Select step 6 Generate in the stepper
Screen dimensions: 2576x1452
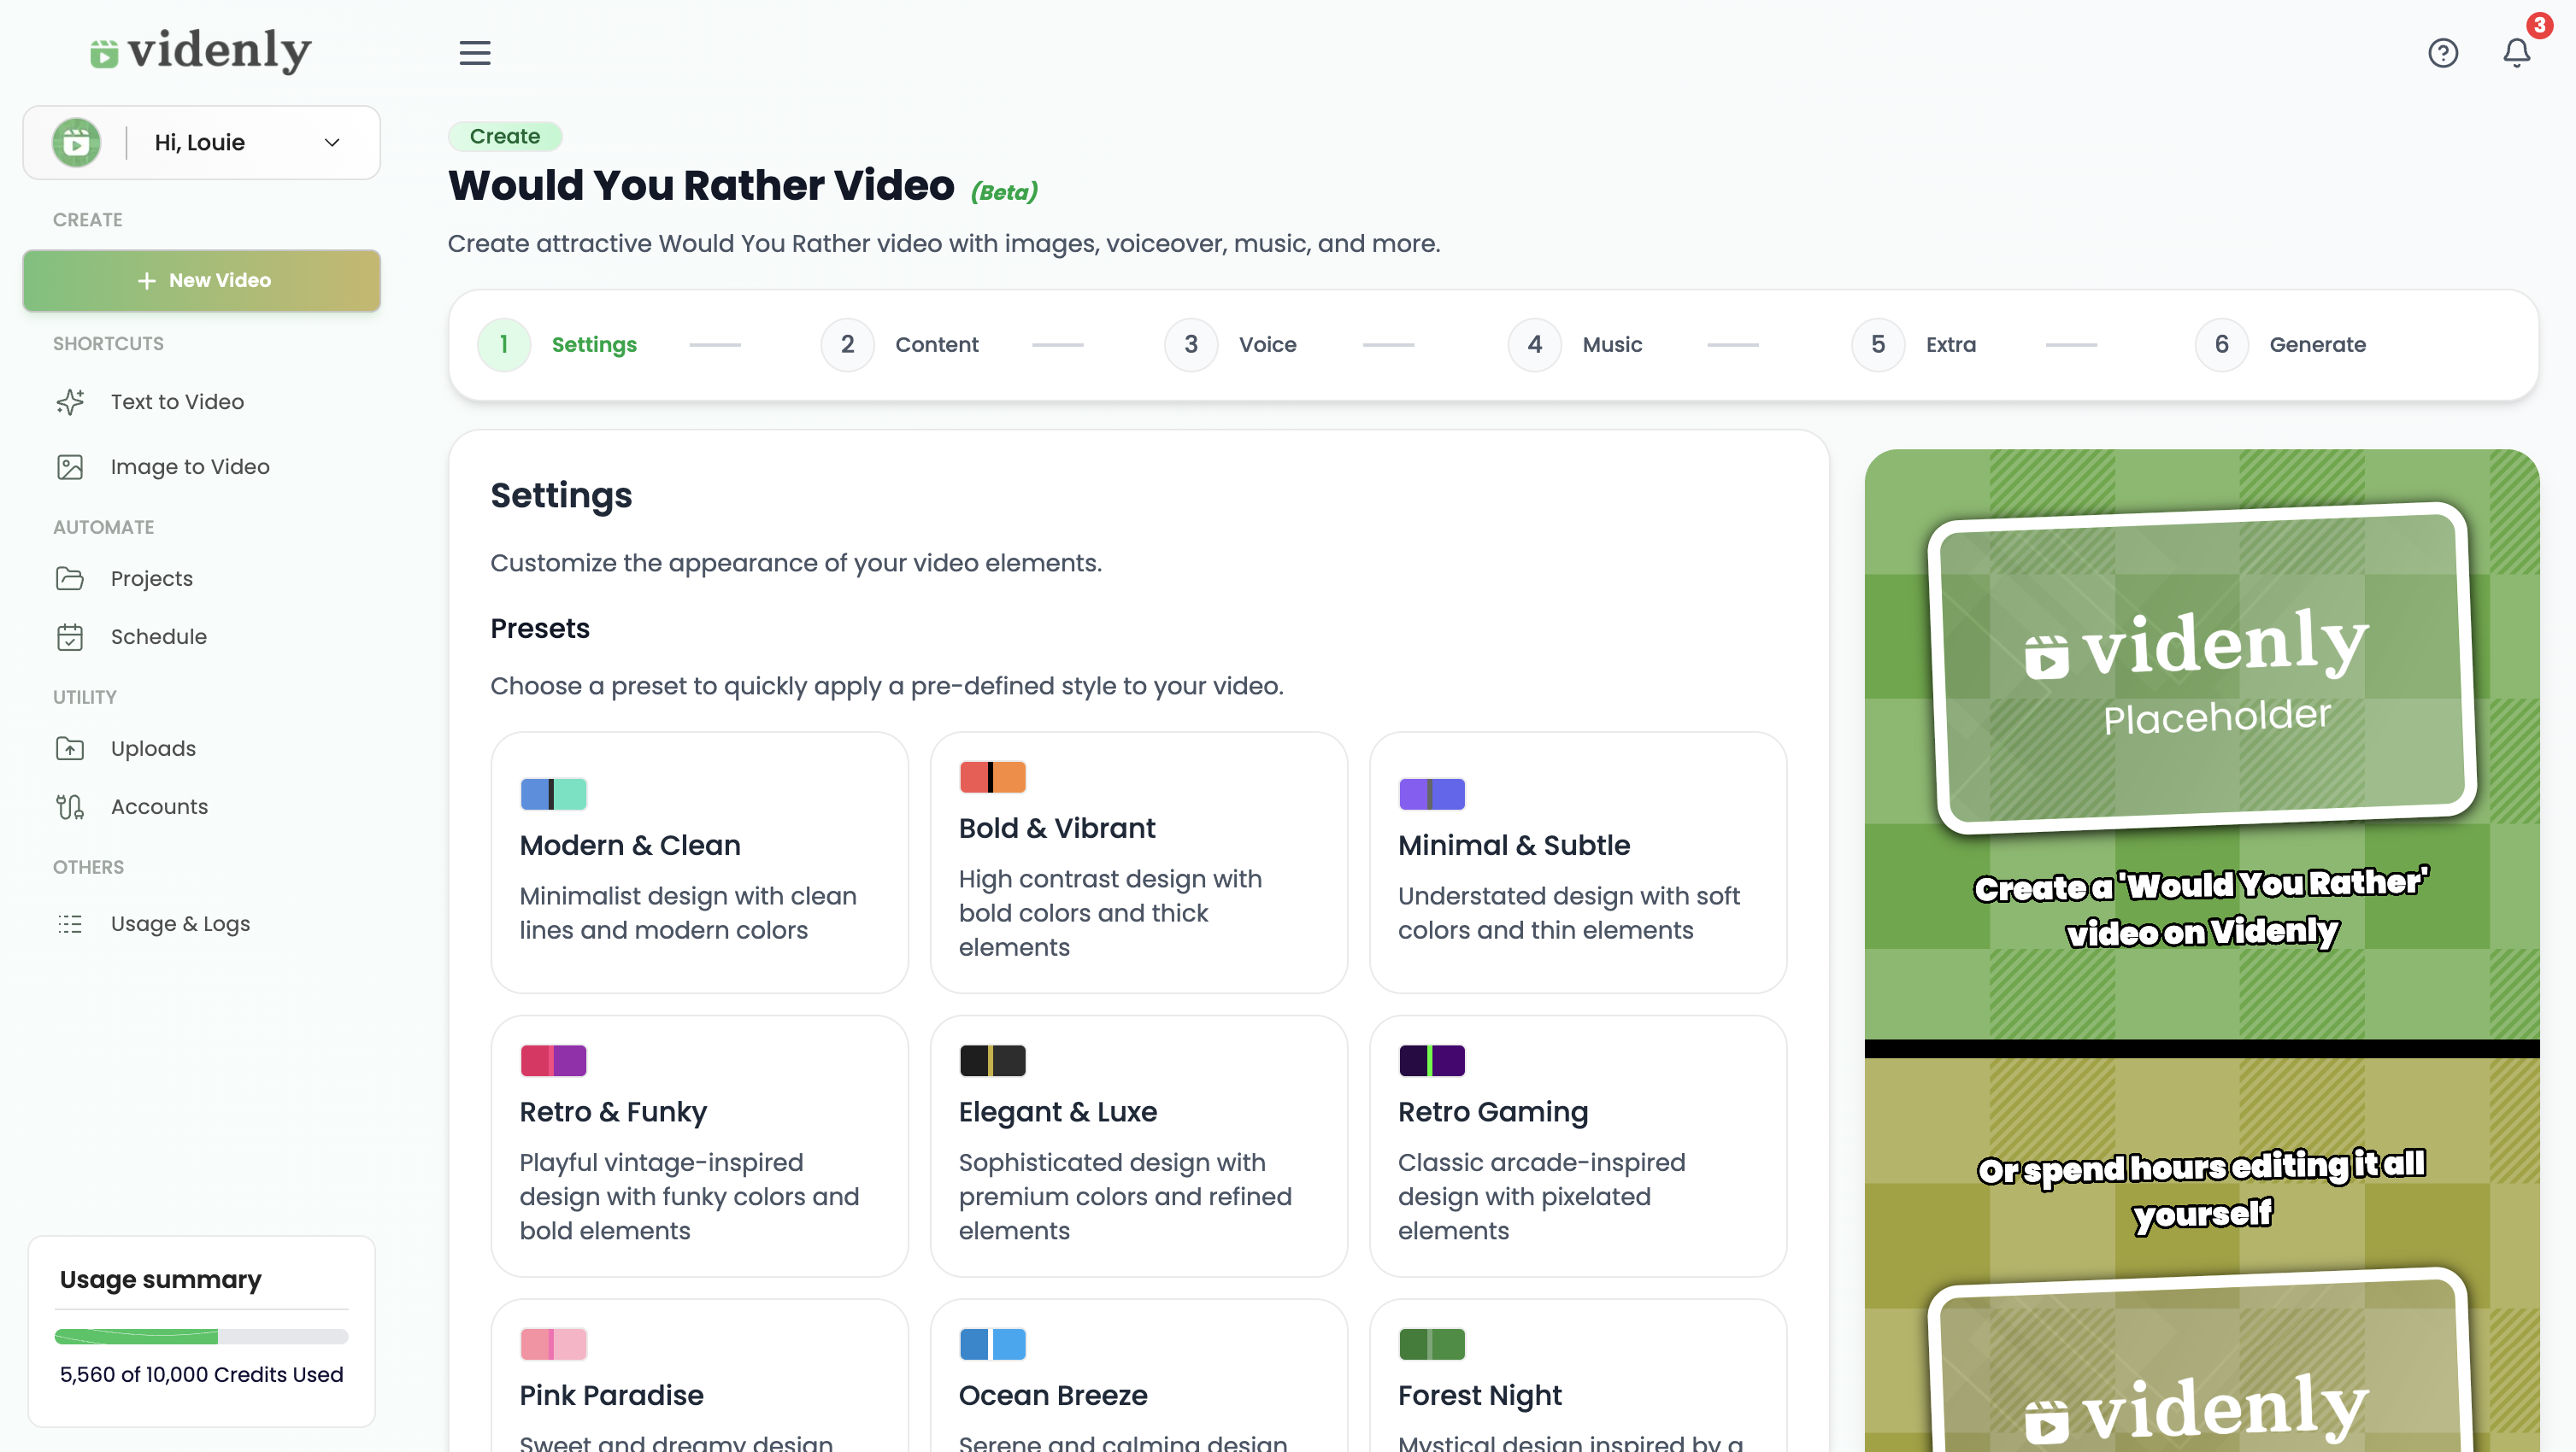pos(2281,345)
